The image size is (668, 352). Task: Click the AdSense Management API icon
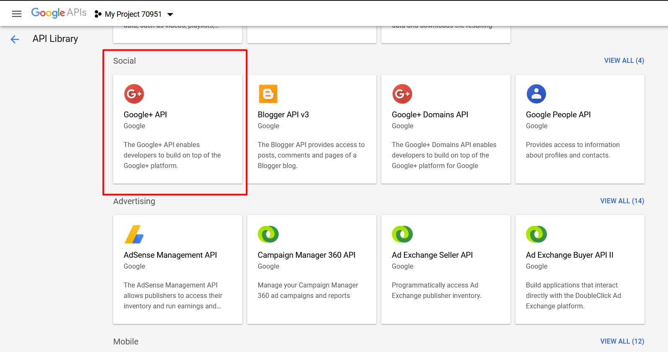pyautogui.click(x=134, y=234)
